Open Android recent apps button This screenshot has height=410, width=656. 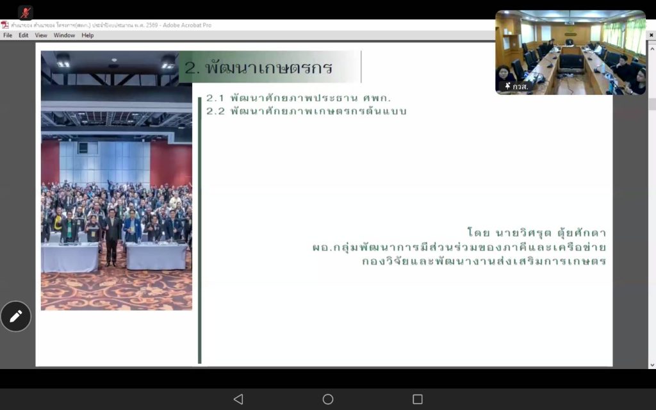(x=418, y=399)
